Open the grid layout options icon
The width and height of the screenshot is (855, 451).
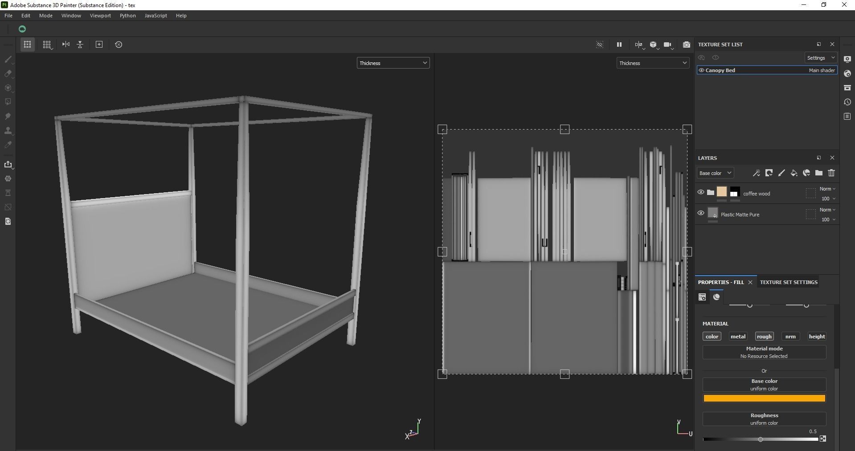[x=47, y=45]
